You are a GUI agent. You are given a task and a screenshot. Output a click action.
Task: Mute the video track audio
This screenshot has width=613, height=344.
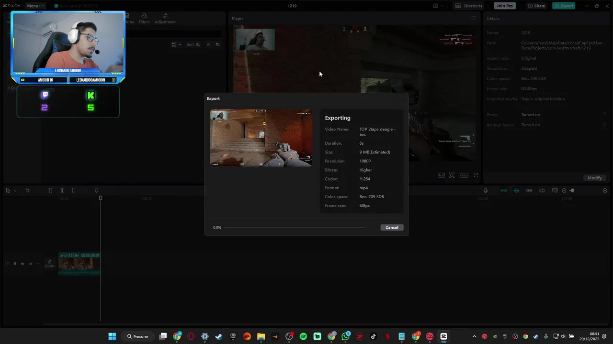click(x=30, y=264)
